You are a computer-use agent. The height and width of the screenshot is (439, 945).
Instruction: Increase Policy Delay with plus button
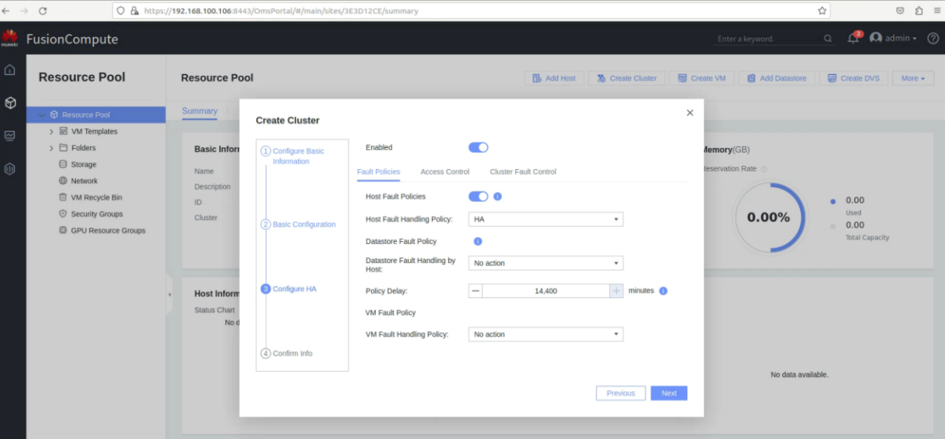click(616, 291)
